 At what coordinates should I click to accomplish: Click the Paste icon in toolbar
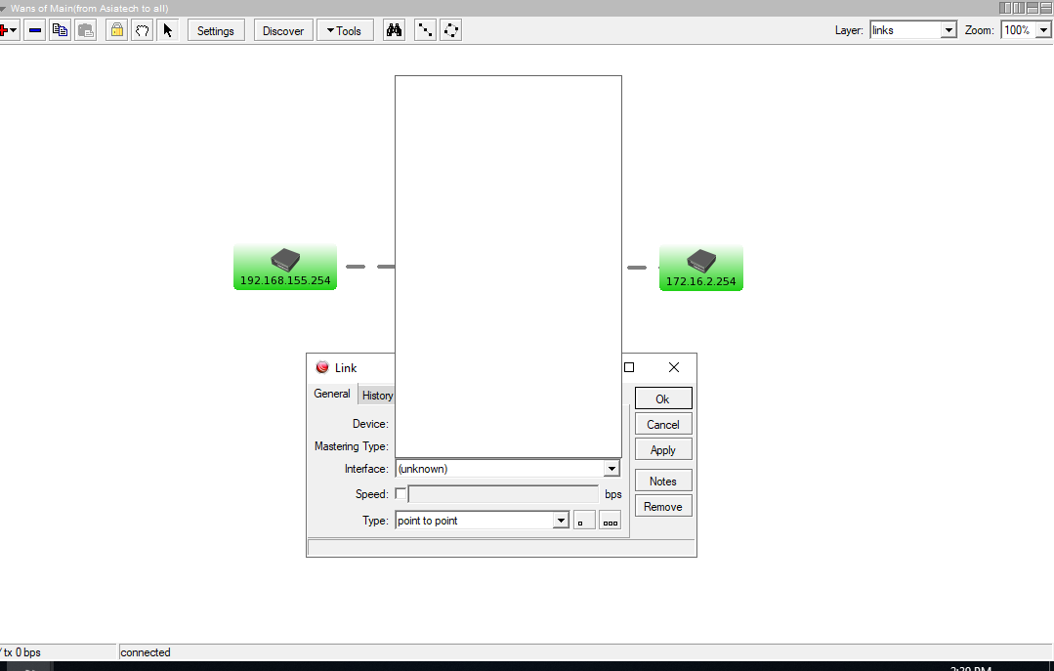[x=85, y=30]
